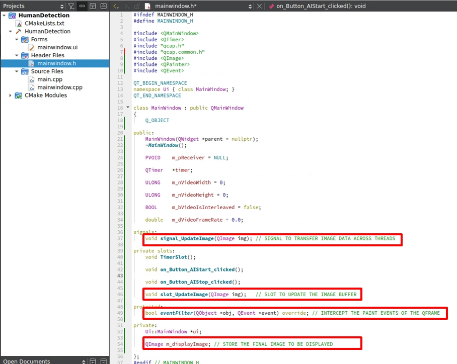Collapse the Header Files folder
Image resolution: width=457 pixels, height=364 pixels.
[x=17, y=55]
